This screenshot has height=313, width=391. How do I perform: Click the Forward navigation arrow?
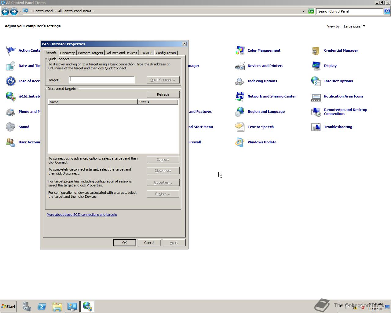(14, 12)
